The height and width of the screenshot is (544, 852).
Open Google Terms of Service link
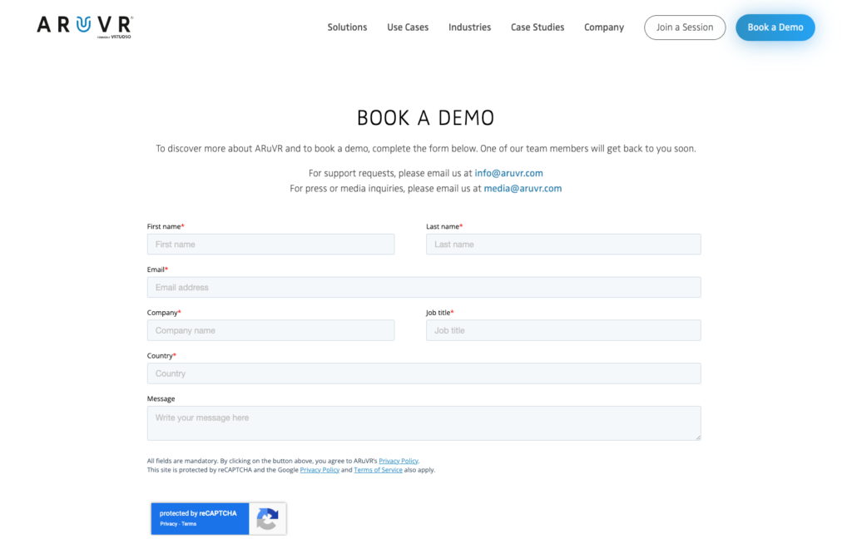(378, 470)
